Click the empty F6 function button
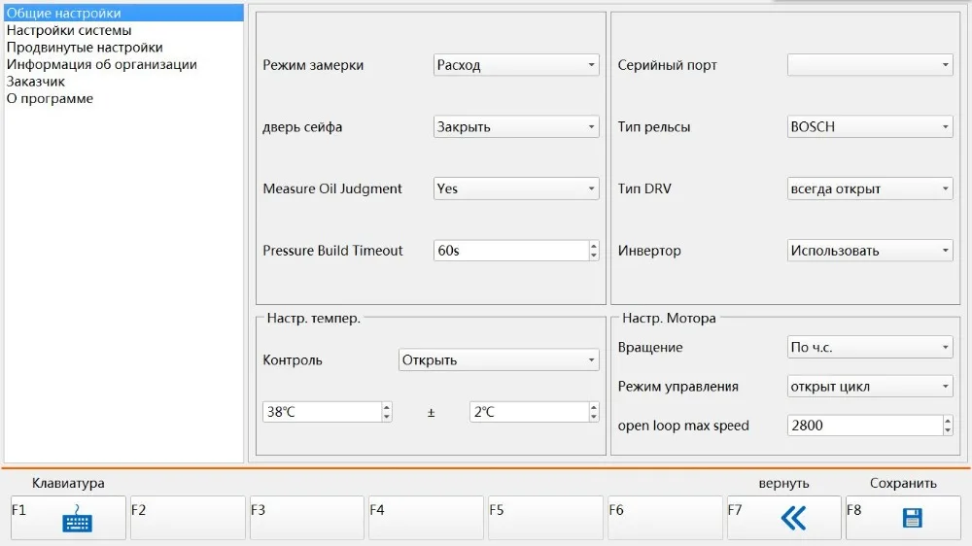 click(665, 518)
